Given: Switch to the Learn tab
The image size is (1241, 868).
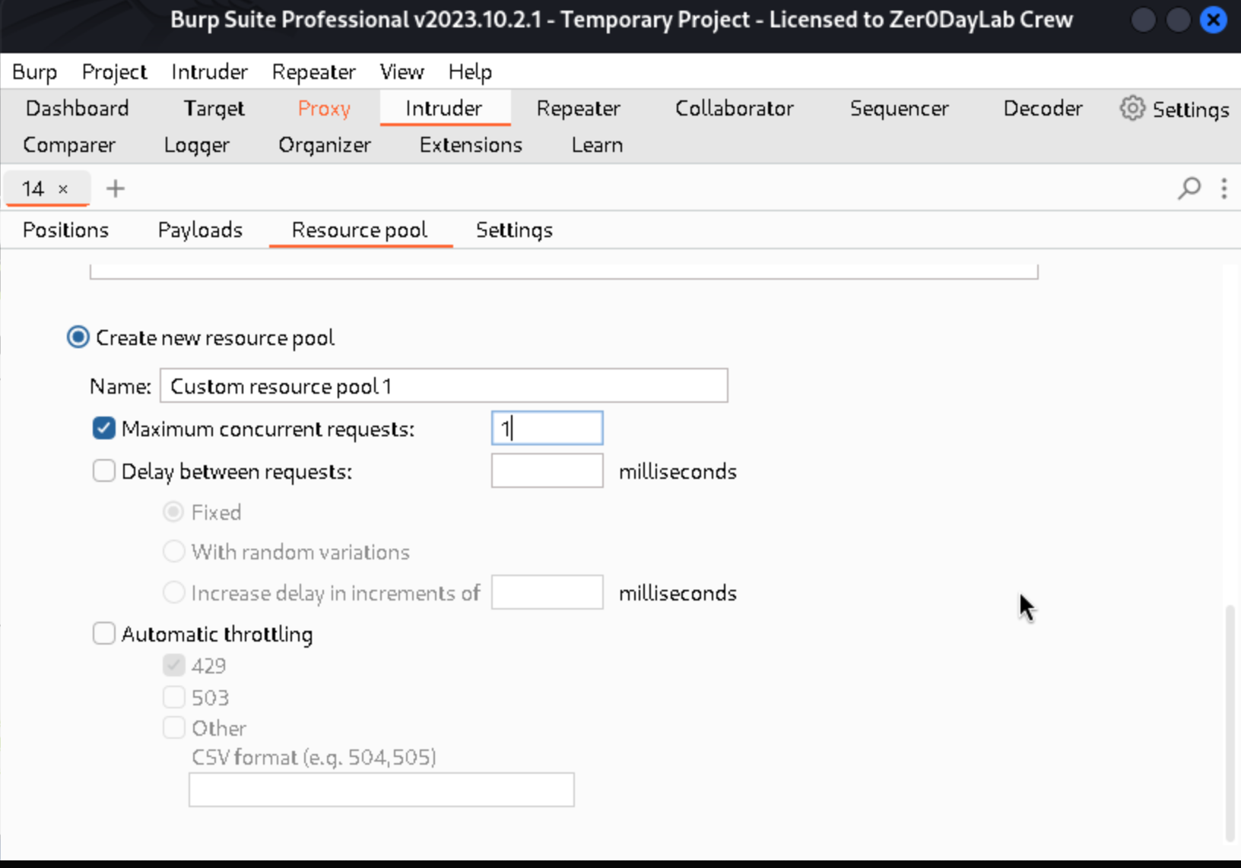Looking at the screenshot, I should (597, 144).
